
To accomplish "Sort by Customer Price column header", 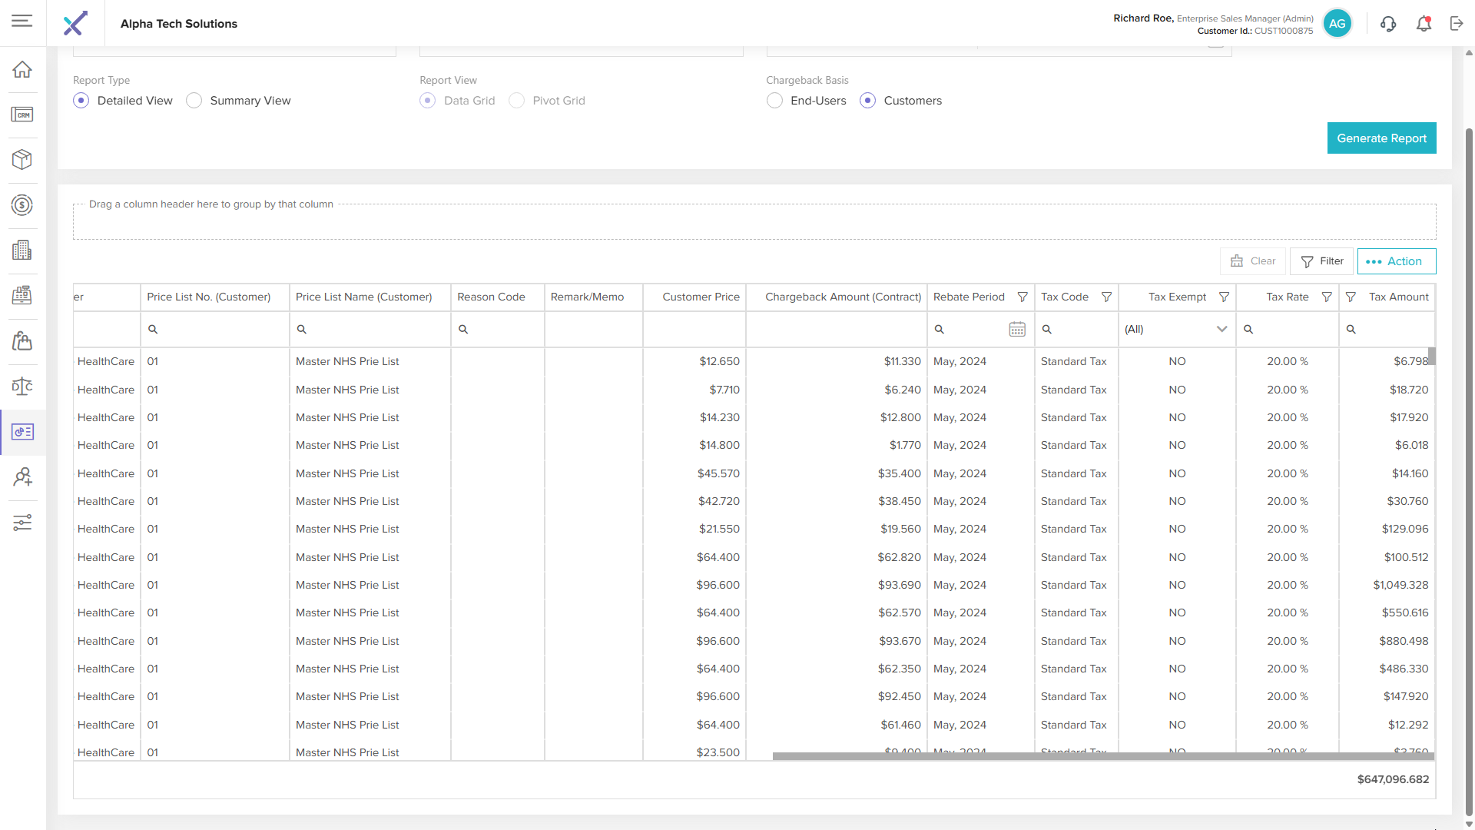I will pyautogui.click(x=701, y=297).
